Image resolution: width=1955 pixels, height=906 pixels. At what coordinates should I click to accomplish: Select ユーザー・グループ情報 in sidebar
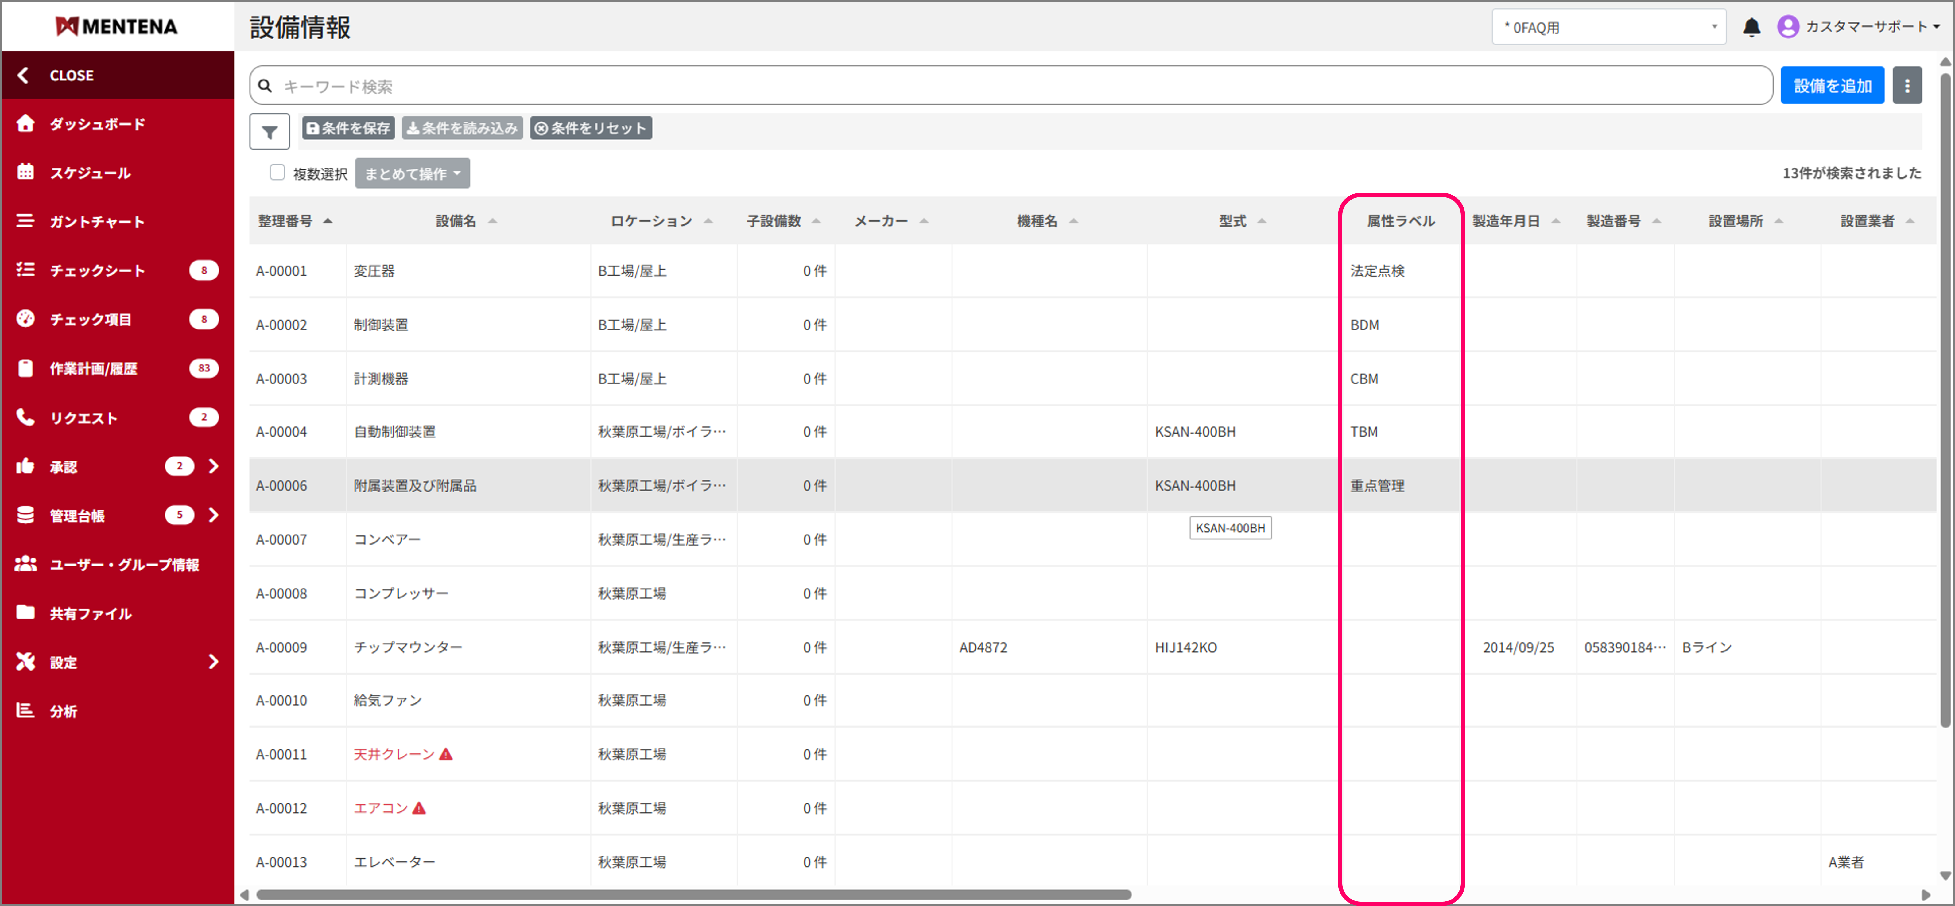pyautogui.click(x=124, y=565)
